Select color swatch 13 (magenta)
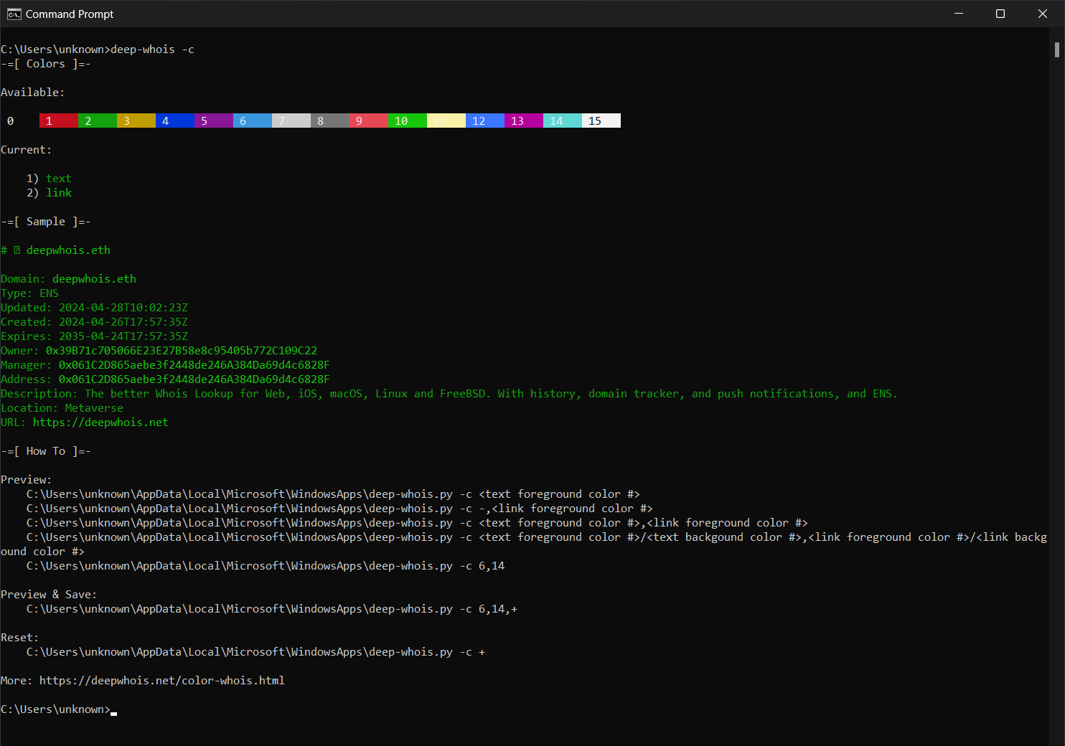The width and height of the screenshot is (1065, 746). (523, 120)
